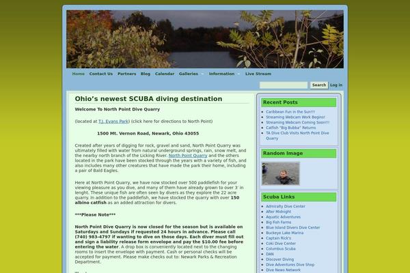Open TA Dive Club Visits North Point post
The image size is (410, 273).
point(297,136)
